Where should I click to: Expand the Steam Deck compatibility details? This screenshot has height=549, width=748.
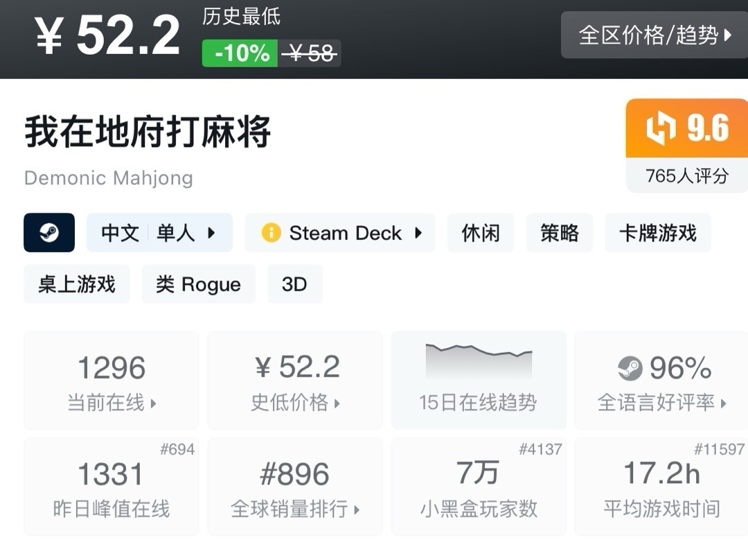(340, 233)
